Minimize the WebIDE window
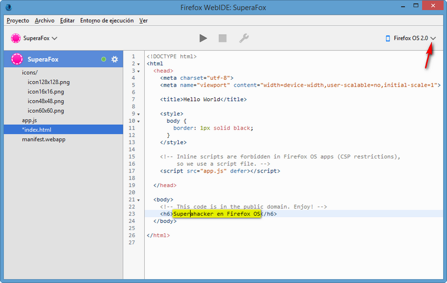This screenshot has height=283, width=447. click(403, 6)
